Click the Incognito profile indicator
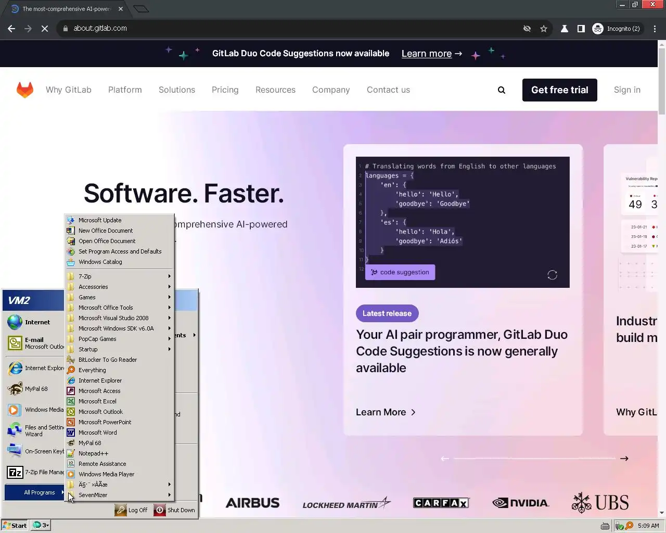 click(617, 29)
